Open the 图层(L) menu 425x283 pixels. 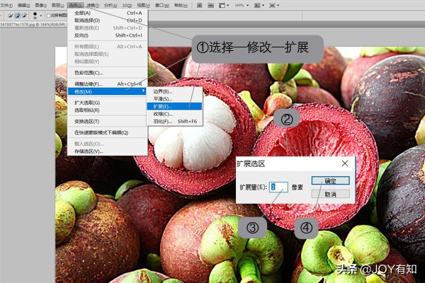click(57, 5)
